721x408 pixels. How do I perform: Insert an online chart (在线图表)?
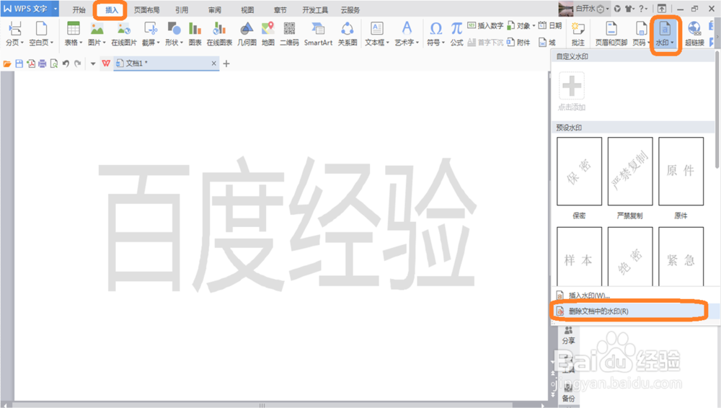(219, 34)
